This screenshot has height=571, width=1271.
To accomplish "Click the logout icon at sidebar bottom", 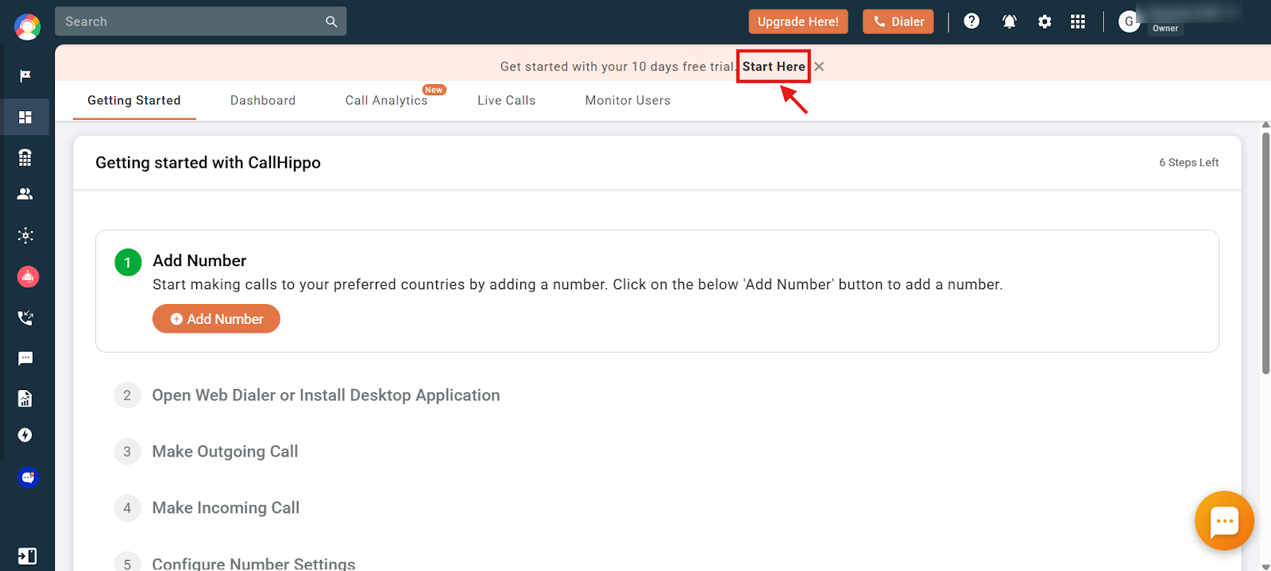I will click(27, 556).
